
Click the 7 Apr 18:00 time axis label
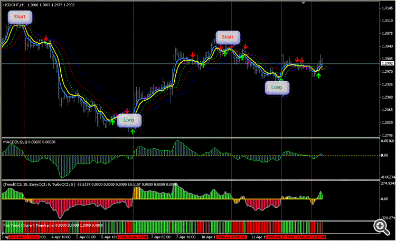[186, 237]
